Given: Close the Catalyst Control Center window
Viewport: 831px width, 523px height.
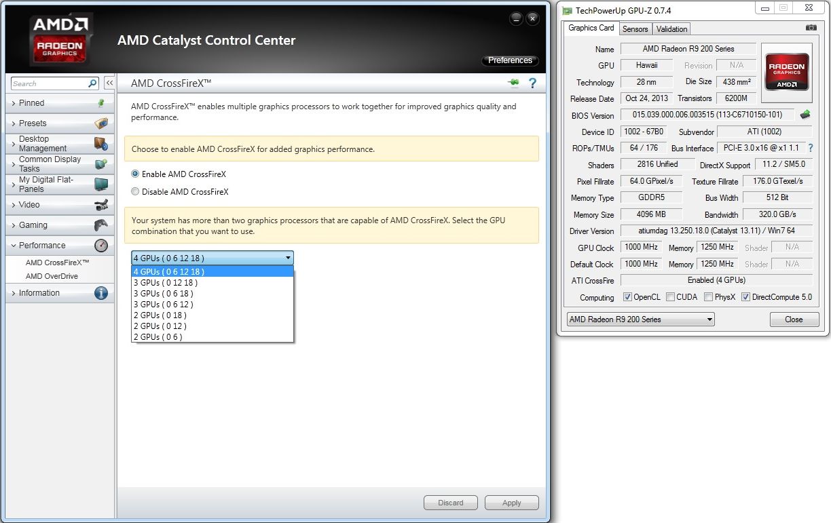Looking at the screenshot, I should tap(533, 19).
